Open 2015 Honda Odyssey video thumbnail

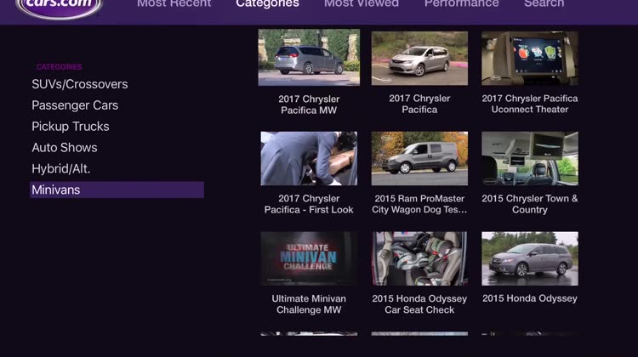pos(530,258)
